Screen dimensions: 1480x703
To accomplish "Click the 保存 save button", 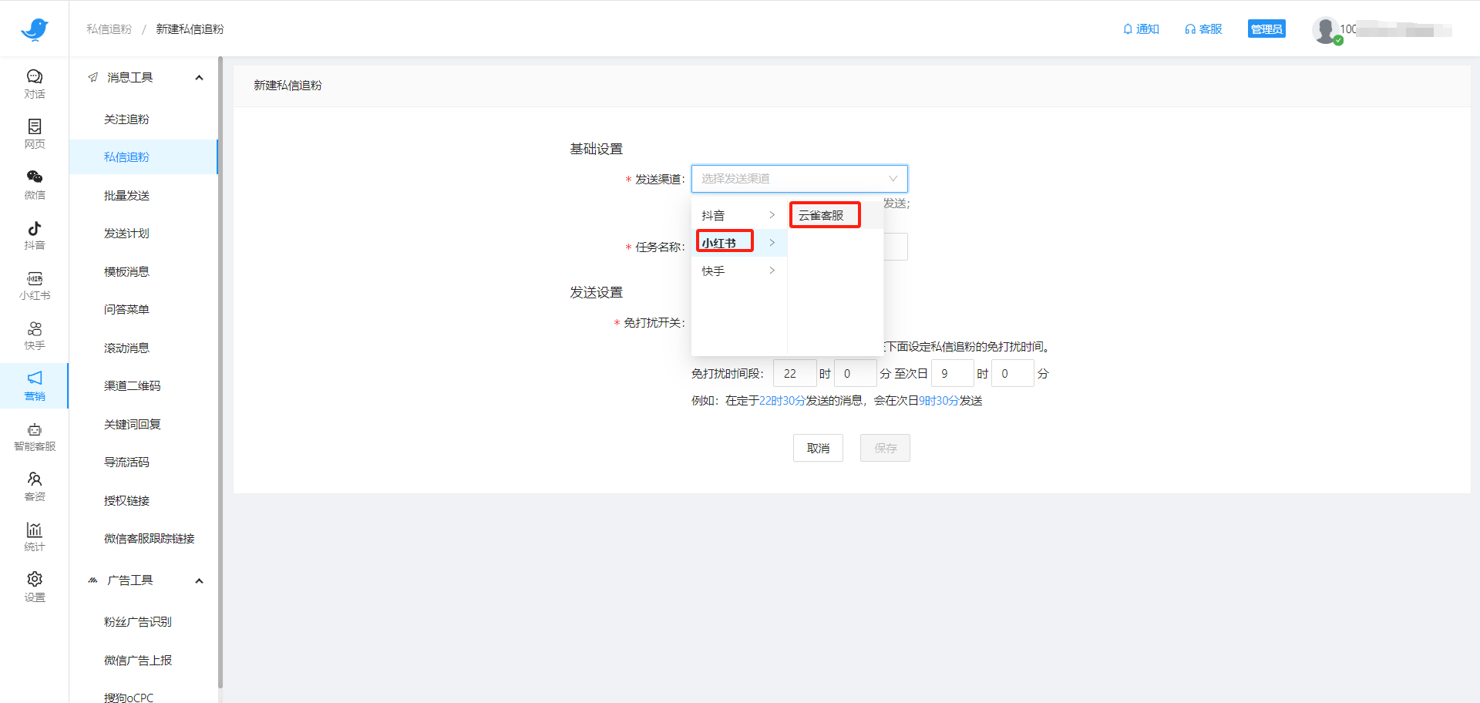I will 885,448.
